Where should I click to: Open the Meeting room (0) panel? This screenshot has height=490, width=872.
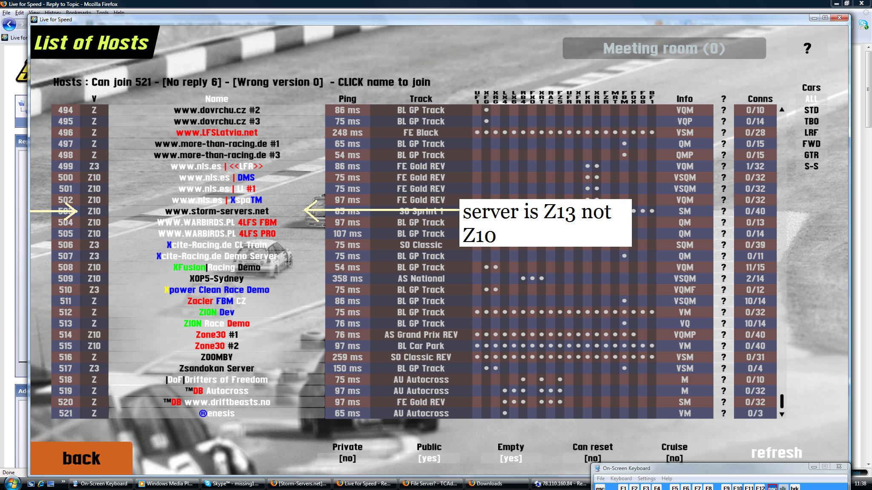(x=664, y=48)
